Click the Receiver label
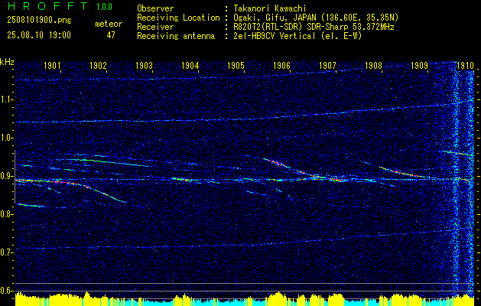 155,27
